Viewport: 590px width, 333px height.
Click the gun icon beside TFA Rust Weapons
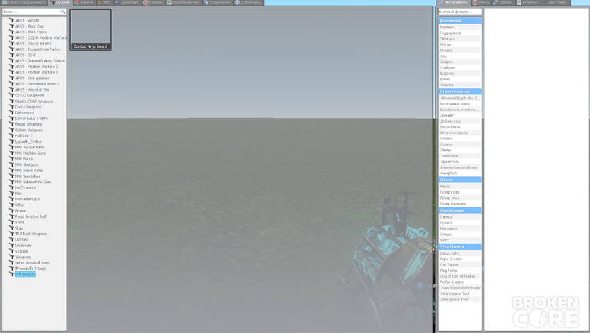click(x=11, y=234)
